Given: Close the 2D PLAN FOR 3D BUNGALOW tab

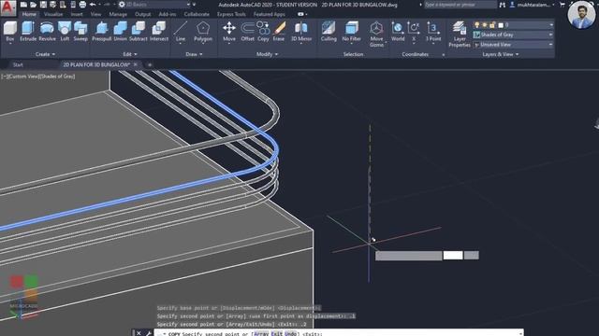Looking at the screenshot, I should coord(135,64).
